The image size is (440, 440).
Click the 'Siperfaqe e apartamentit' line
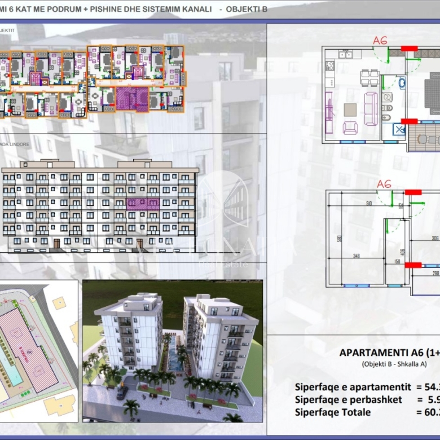coord(353,387)
